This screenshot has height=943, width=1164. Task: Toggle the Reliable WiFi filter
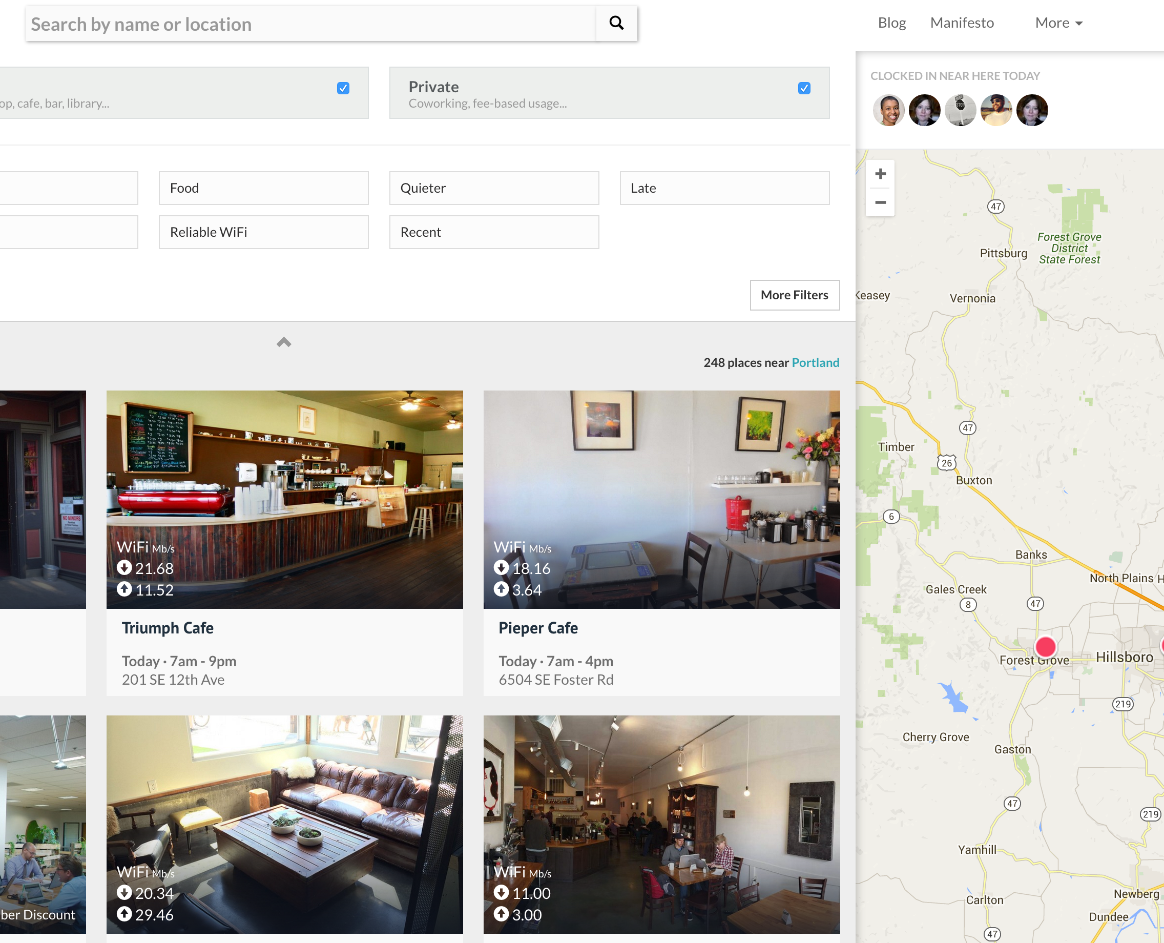coord(263,232)
